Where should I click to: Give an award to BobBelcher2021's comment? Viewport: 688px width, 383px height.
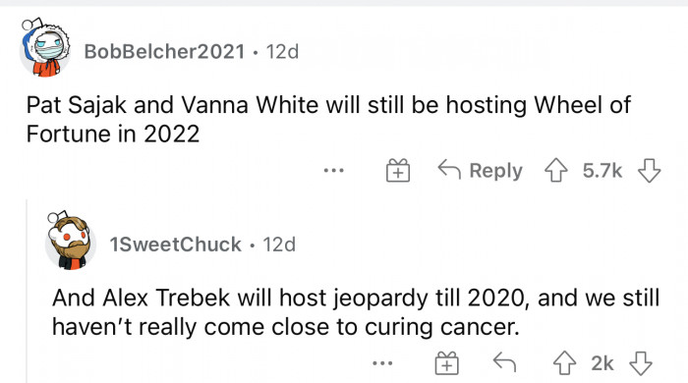398,170
